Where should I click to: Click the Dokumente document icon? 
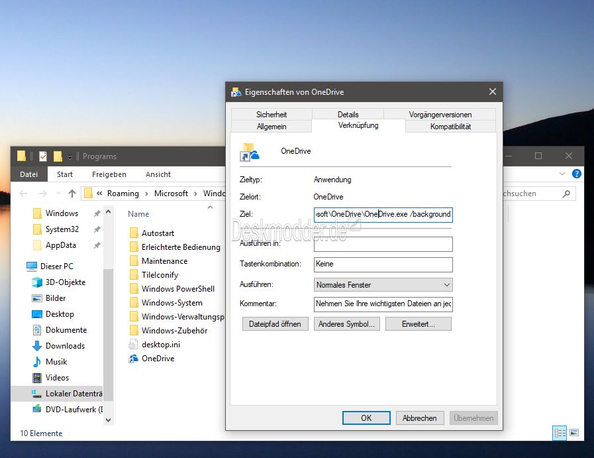37,330
